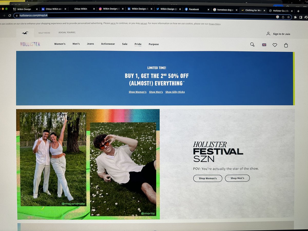Open the Purpose menu
Screen dimensions: 308x231
154,44
